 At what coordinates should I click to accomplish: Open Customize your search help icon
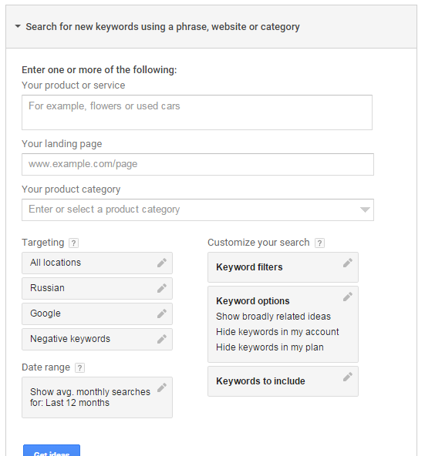click(x=319, y=243)
